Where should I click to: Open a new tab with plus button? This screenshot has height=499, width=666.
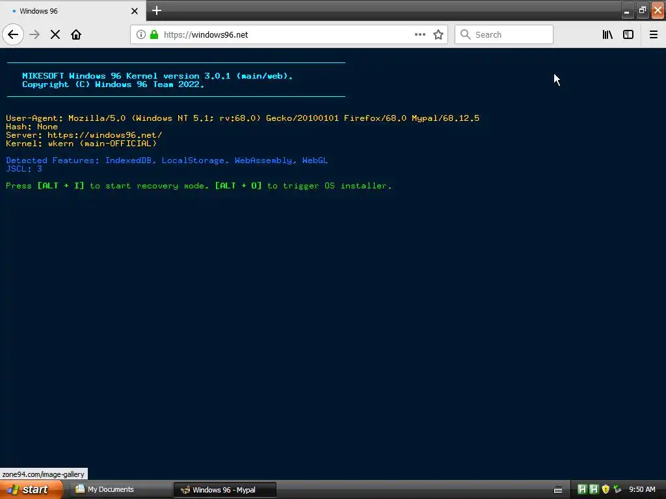point(157,10)
